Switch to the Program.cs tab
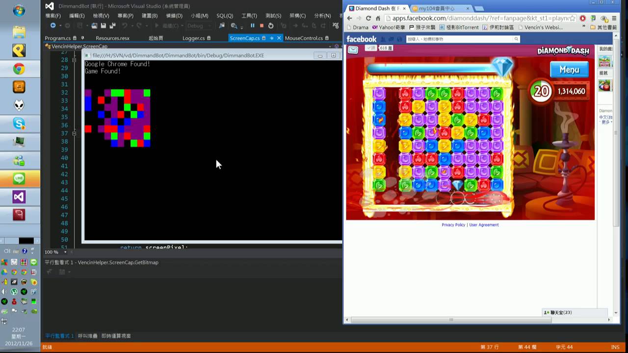The height and width of the screenshot is (353, 628). 57,38
